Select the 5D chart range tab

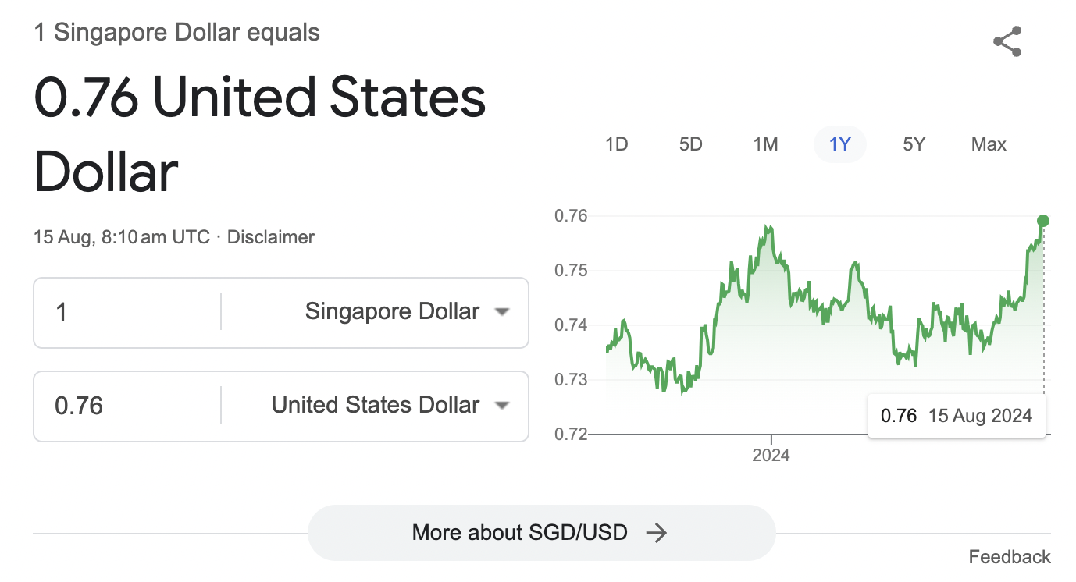coord(690,144)
